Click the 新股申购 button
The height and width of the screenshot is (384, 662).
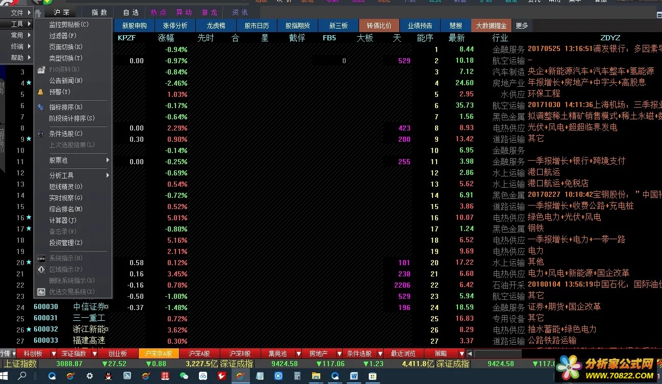click(x=134, y=25)
